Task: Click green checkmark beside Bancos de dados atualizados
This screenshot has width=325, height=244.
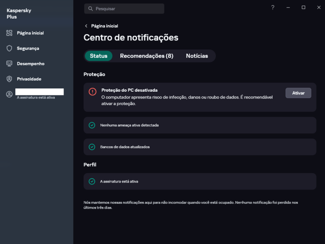Action: pyautogui.click(x=92, y=147)
